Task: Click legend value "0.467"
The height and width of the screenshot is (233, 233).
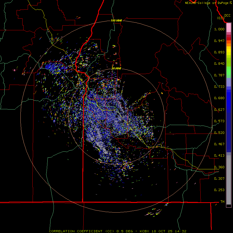Action: pyautogui.click(x=219, y=144)
